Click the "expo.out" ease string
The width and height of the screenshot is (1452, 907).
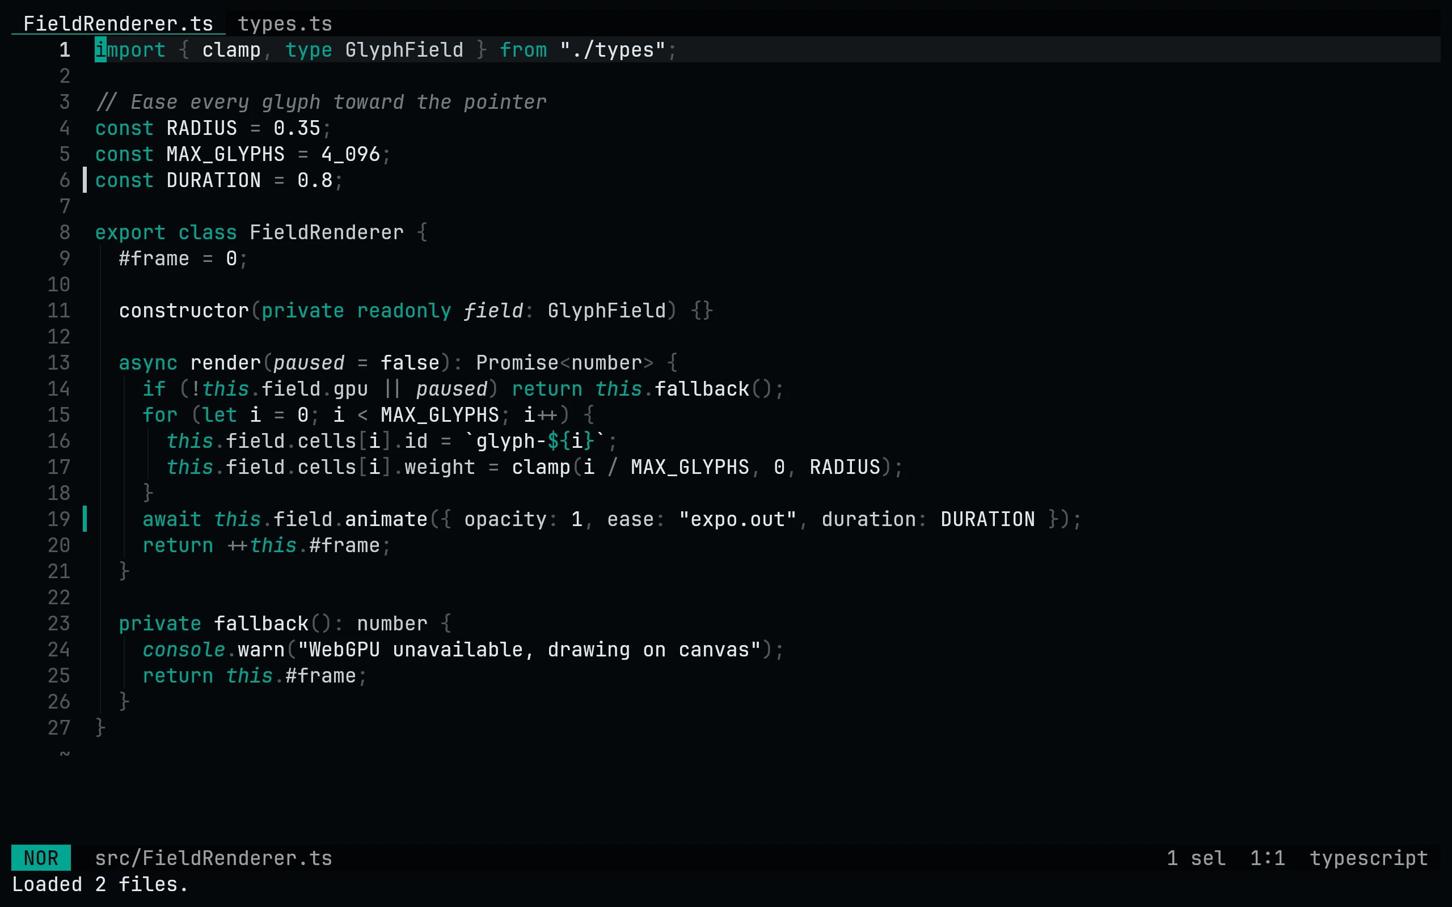(x=737, y=519)
